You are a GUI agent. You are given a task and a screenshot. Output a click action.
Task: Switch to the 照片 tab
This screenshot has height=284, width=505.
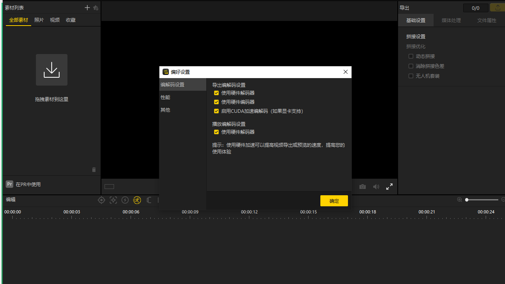[39, 20]
